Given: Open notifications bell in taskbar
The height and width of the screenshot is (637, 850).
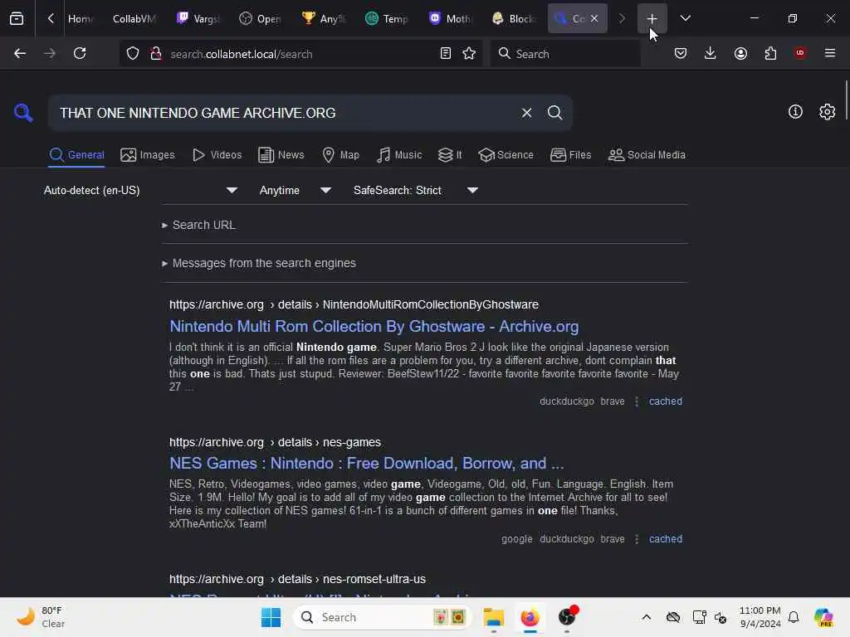Looking at the screenshot, I should [794, 617].
